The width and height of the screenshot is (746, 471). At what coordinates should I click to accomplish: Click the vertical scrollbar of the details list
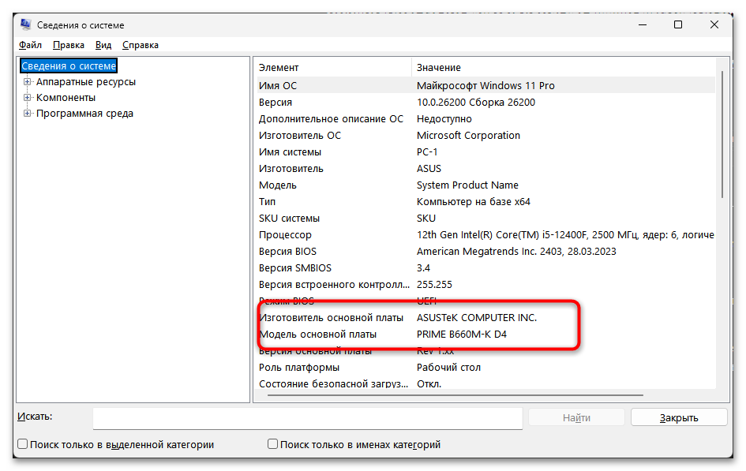tap(722, 134)
